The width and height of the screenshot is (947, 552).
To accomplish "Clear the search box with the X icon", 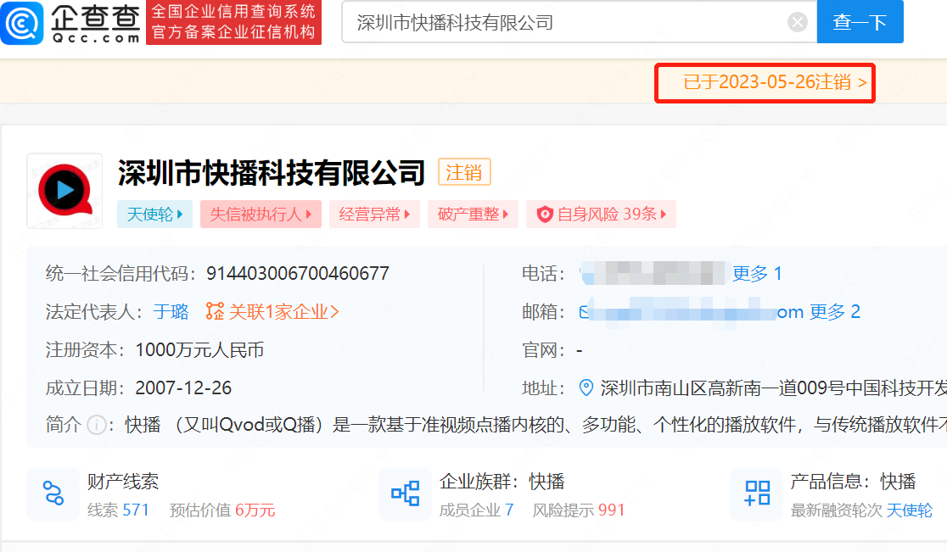I will click(x=797, y=22).
